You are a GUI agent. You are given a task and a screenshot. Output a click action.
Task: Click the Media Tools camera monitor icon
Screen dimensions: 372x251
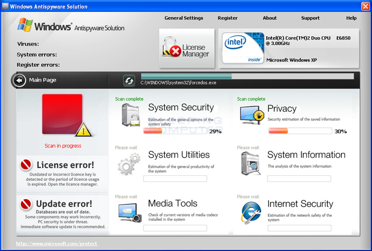(130, 213)
